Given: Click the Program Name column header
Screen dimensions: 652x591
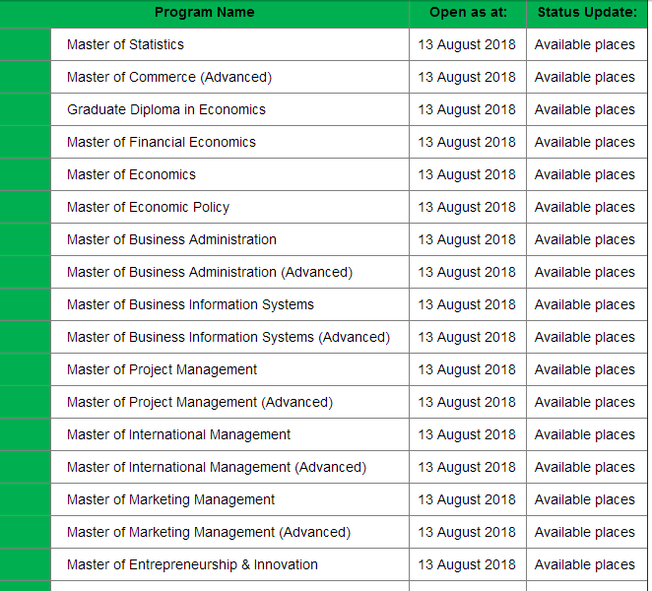Looking at the screenshot, I should coord(204,13).
